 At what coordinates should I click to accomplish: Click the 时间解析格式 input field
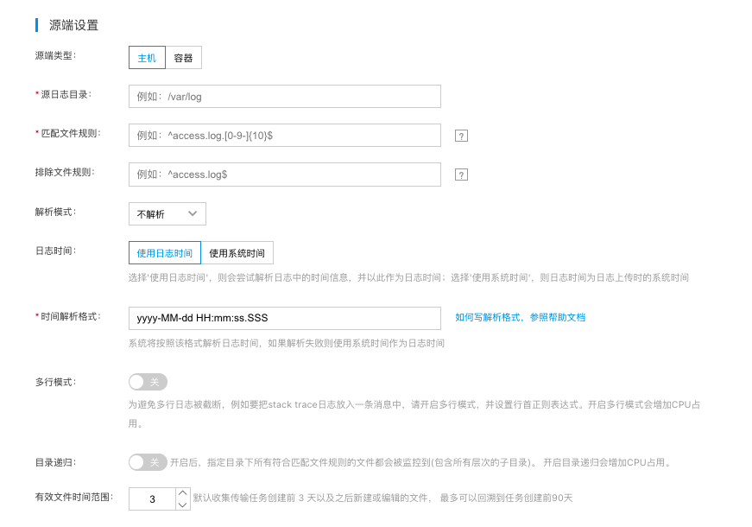(x=284, y=318)
